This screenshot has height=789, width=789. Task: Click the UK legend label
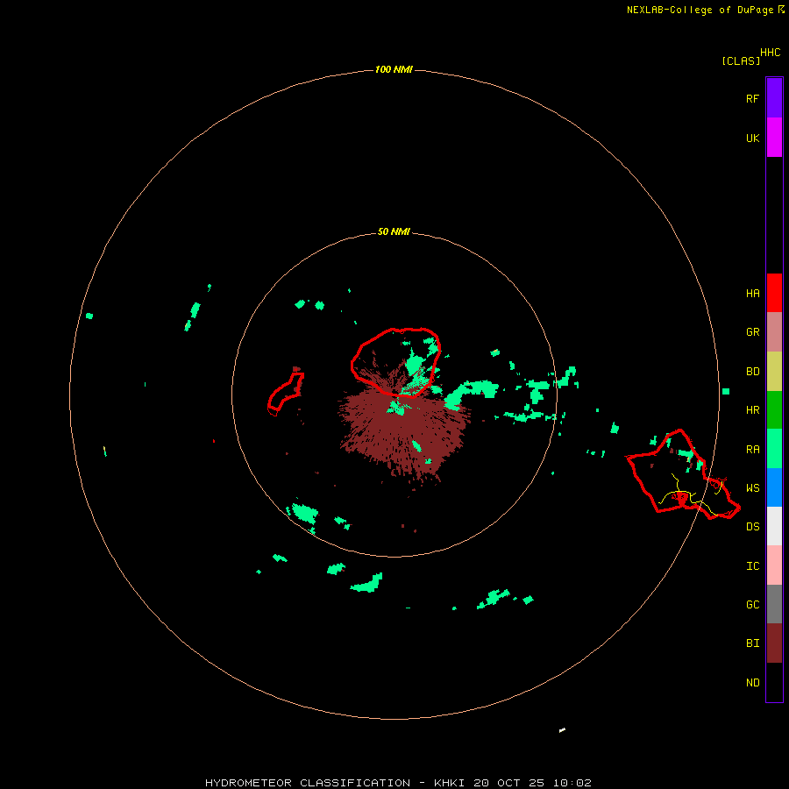pyautogui.click(x=752, y=138)
